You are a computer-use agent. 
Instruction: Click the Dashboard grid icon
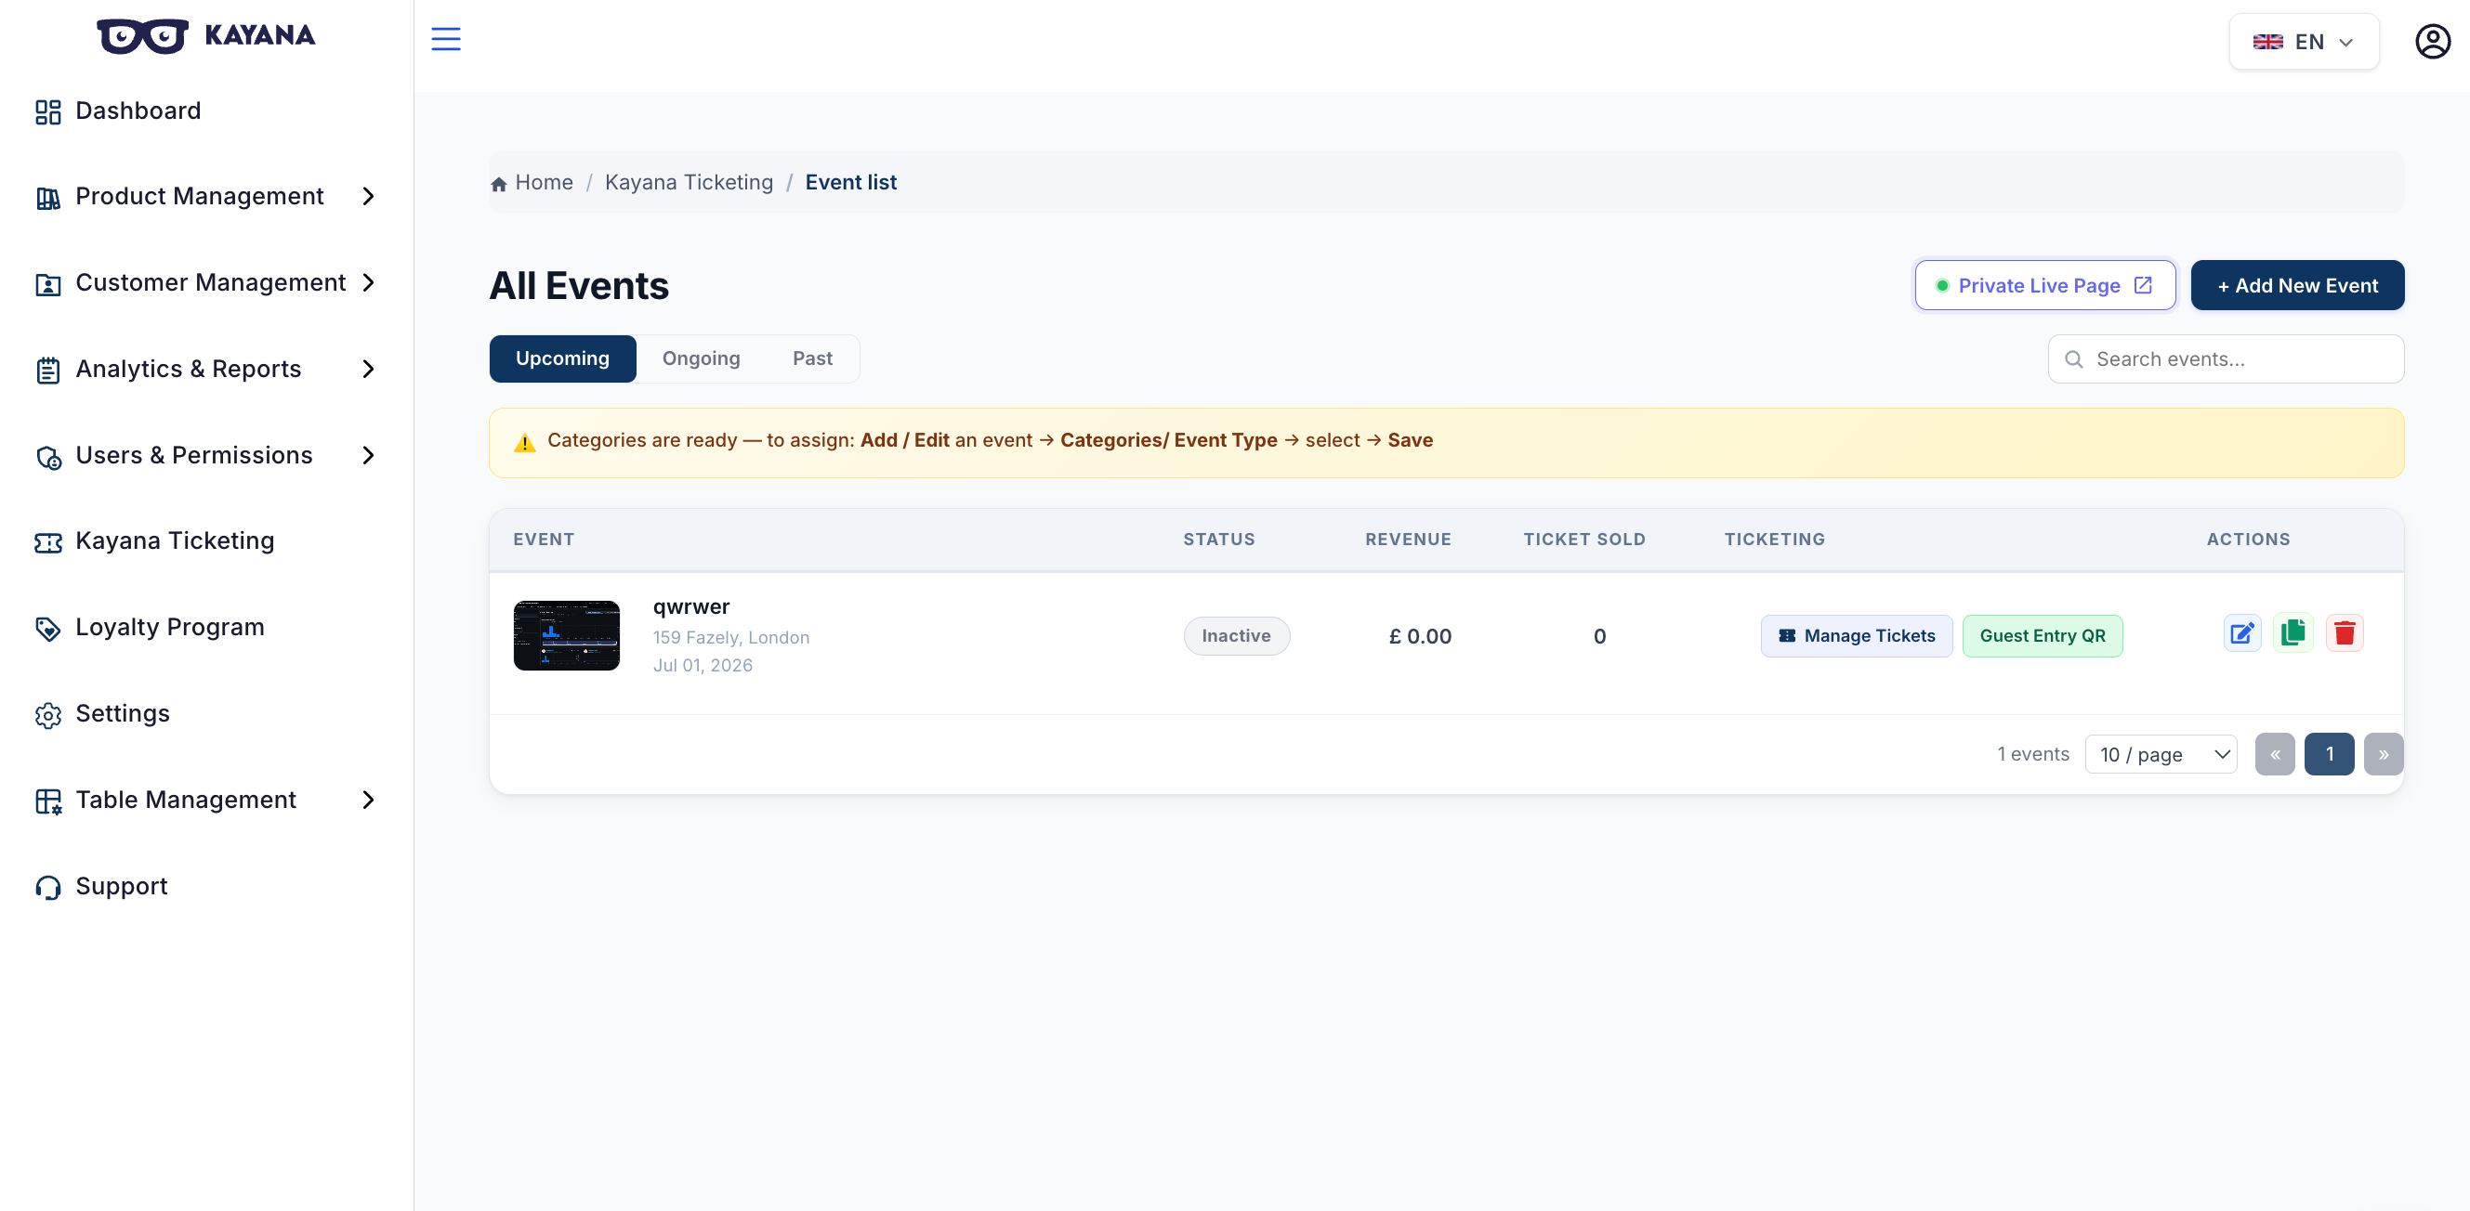tap(48, 112)
